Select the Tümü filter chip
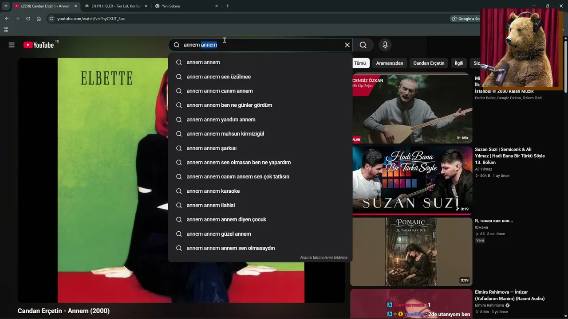 [360, 63]
